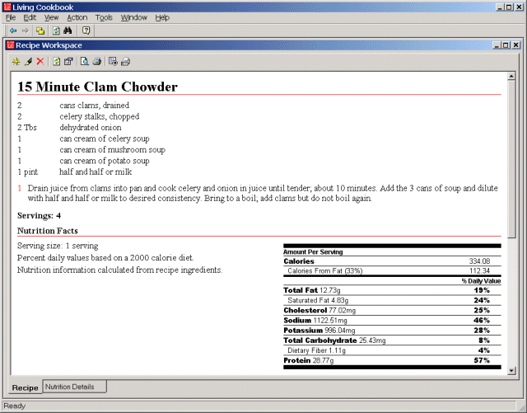Click the 'Cholesterol 77.02mg' row
This screenshot has height=413, width=527.
tap(392, 310)
